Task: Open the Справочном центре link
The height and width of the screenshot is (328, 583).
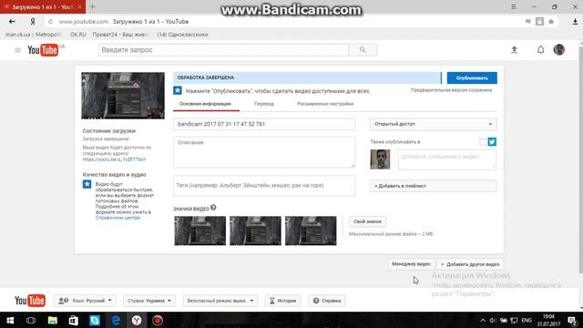Action: 118,218
